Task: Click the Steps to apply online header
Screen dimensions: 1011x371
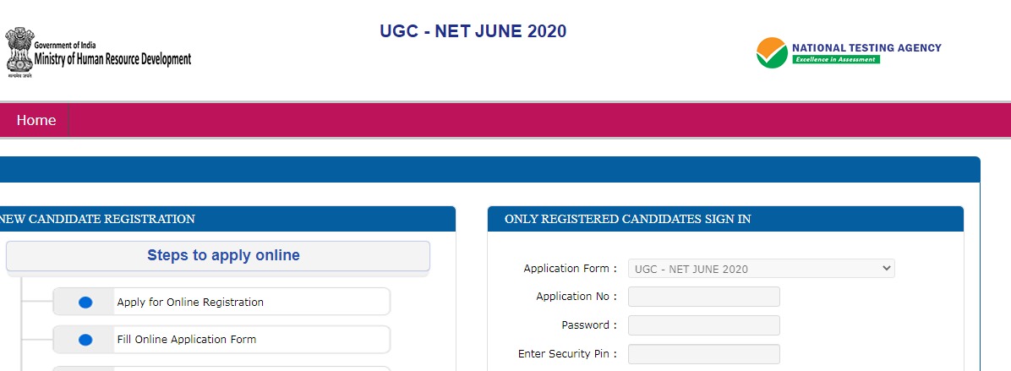Action: [223, 255]
